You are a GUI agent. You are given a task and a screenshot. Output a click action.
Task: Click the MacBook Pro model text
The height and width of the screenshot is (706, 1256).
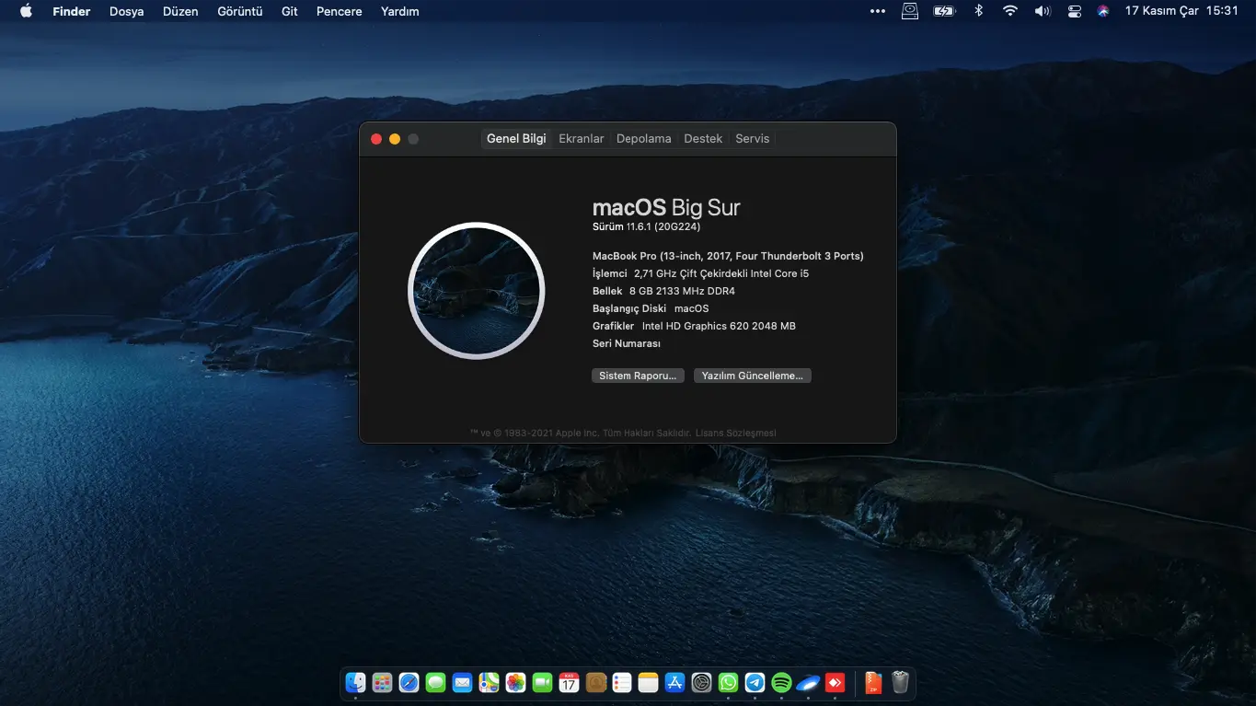(x=728, y=256)
